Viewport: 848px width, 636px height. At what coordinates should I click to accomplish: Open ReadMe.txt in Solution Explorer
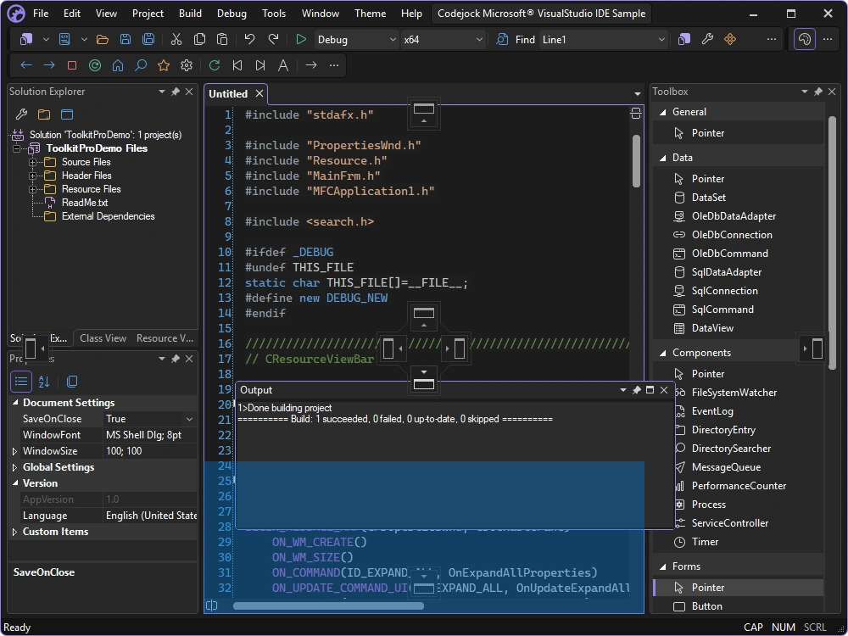[x=84, y=203]
